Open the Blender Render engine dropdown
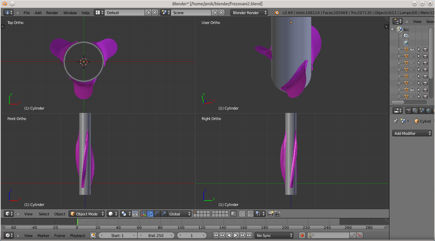Screen dimensions: 435x241 (x=249, y=12)
